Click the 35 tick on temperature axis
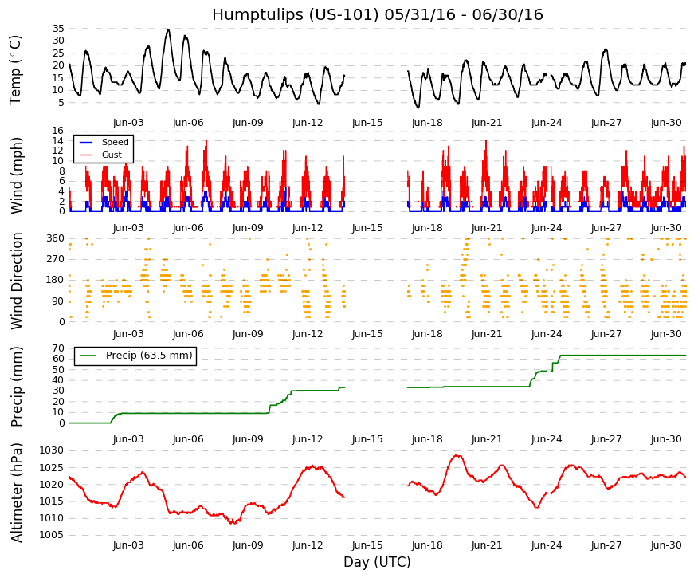694x578 pixels. [58, 29]
